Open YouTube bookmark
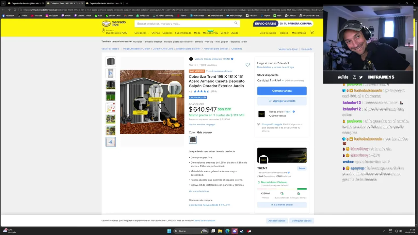This screenshot has height=235, width=418. click(36, 15)
